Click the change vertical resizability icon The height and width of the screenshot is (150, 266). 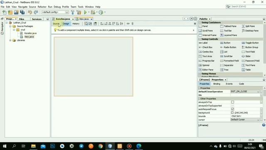pos(133,24)
